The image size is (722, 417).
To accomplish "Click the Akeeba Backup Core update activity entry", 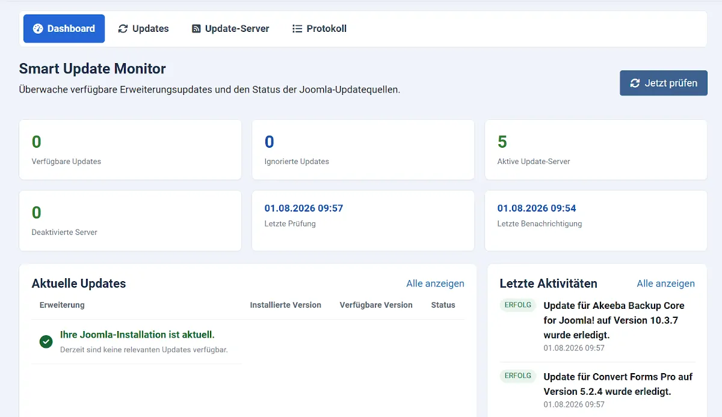I will [614, 320].
